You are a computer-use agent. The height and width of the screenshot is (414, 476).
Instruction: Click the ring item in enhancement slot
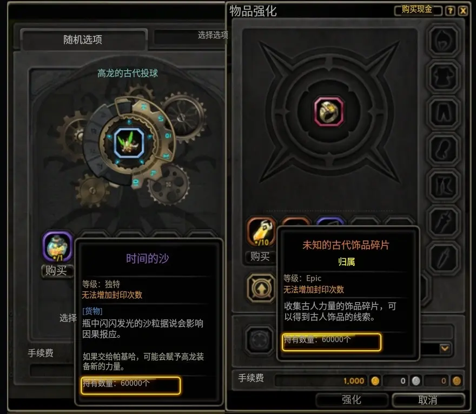[x=329, y=111]
